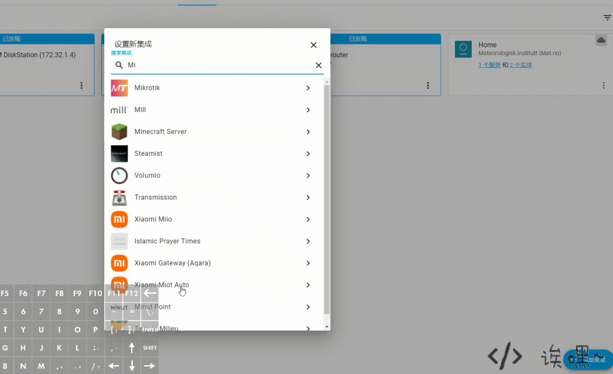Expand the Xiaomi Miot Auto chevron

(308, 285)
